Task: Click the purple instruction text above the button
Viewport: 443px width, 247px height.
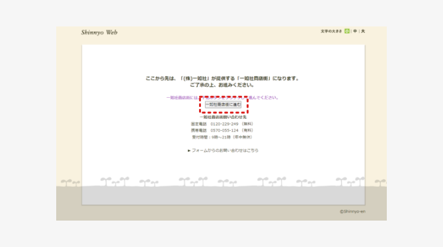Action: click(x=223, y=98)
